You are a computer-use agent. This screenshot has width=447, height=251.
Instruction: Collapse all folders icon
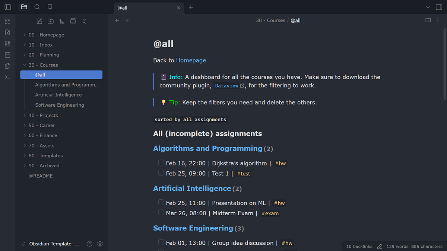84,21
